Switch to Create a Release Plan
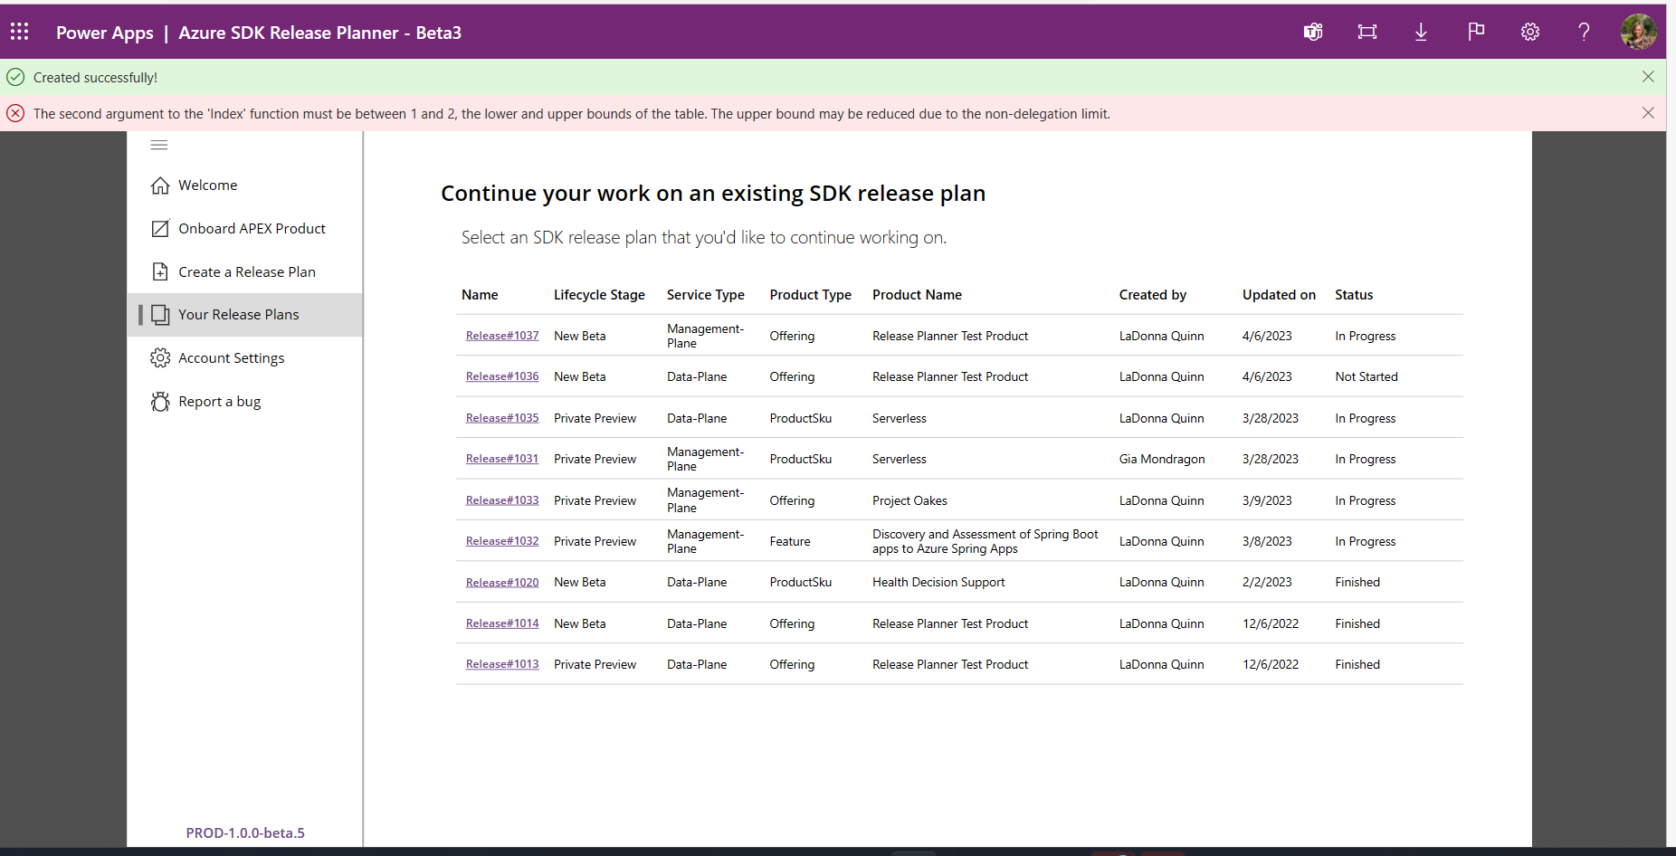This screenshot has width=1676, height=856. coord(247,271)
